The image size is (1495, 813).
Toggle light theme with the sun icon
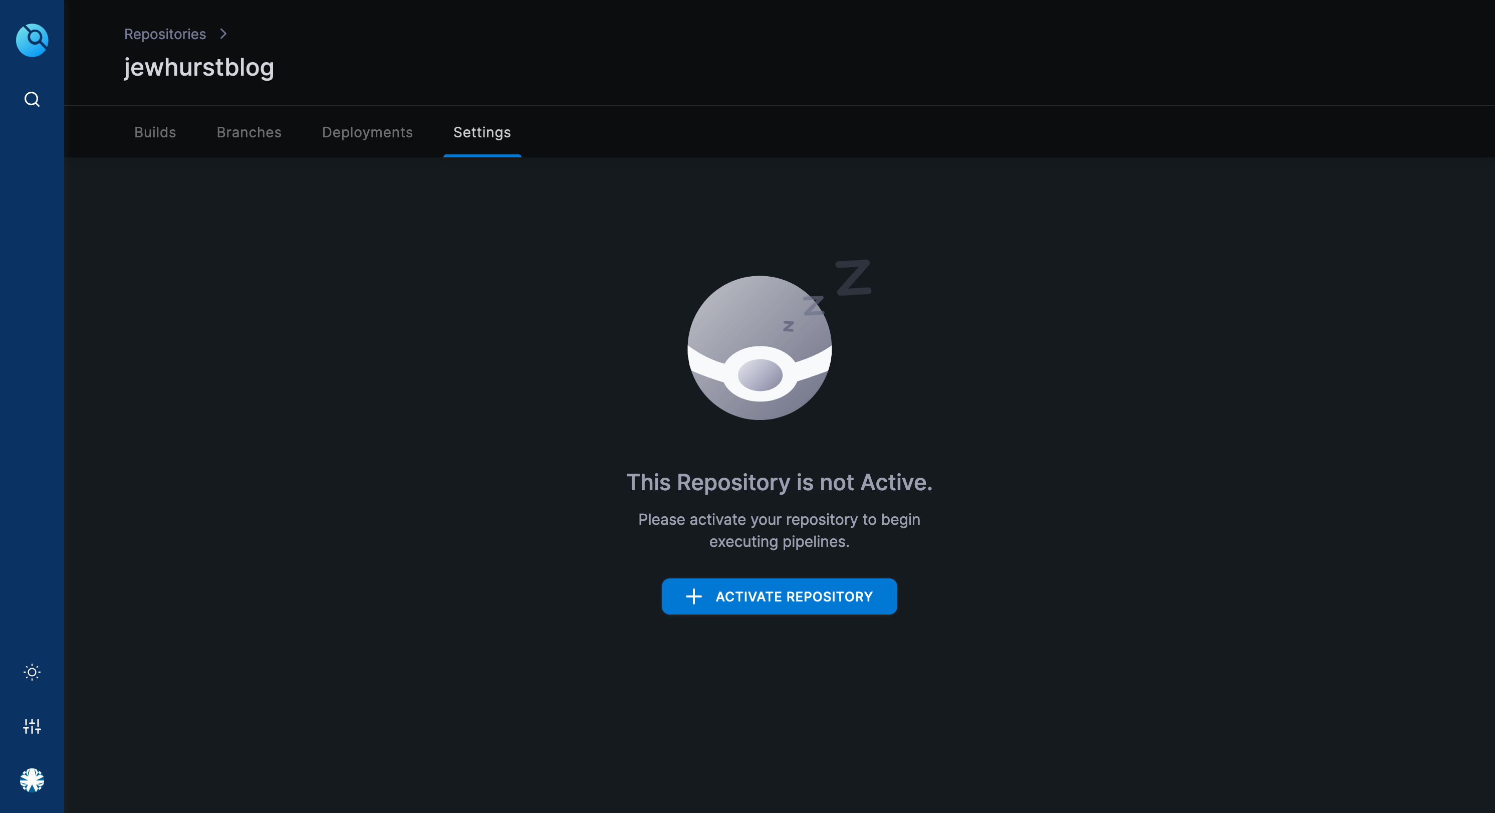pyautogui.click(x=32, y=672)
